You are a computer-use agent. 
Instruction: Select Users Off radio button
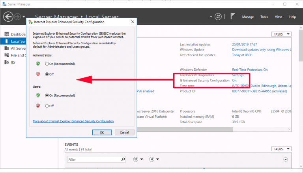pos(47,106)
